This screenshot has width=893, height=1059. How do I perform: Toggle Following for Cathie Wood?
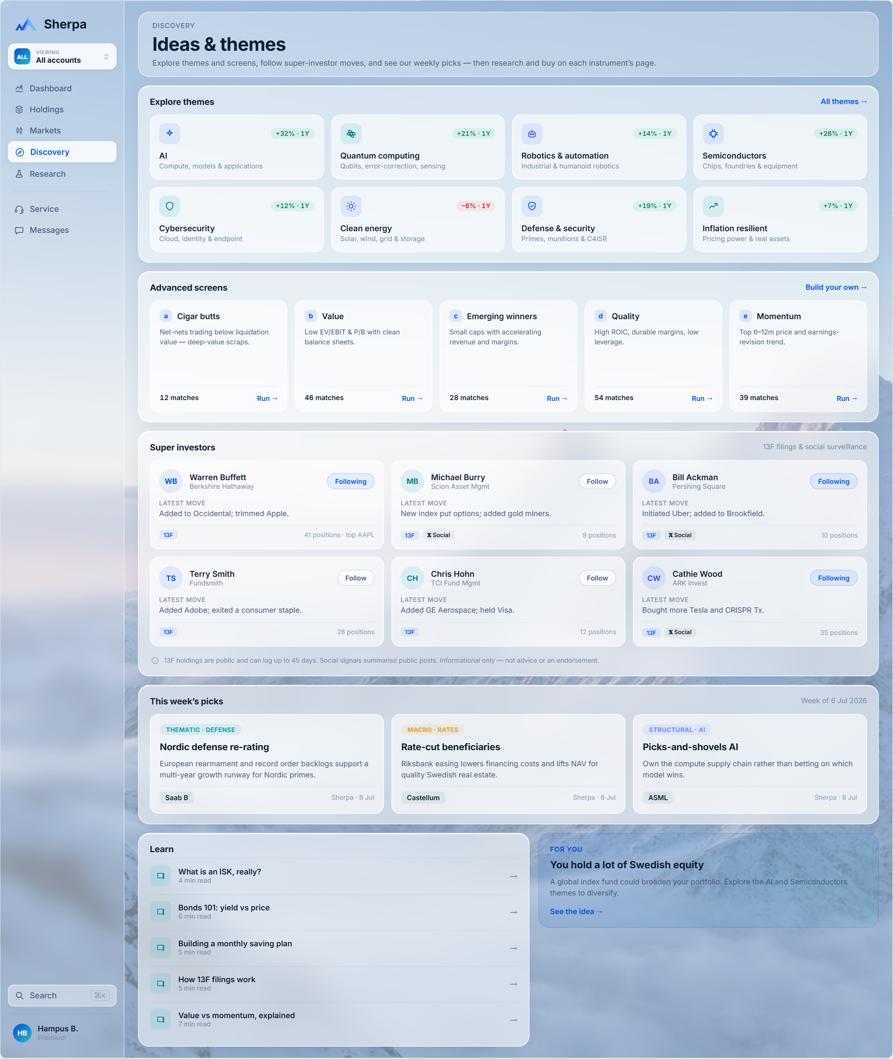(834, 578)
